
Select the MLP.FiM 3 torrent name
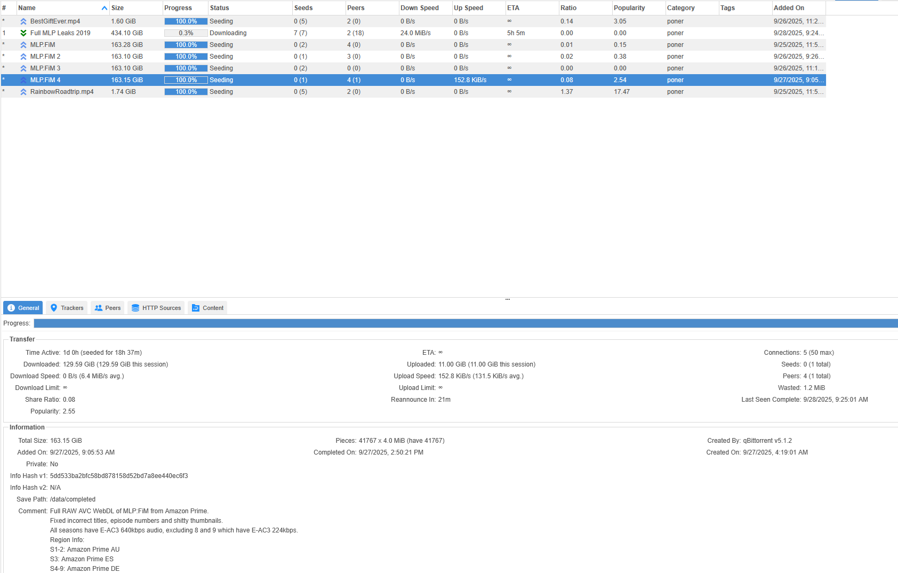[45, 68]
